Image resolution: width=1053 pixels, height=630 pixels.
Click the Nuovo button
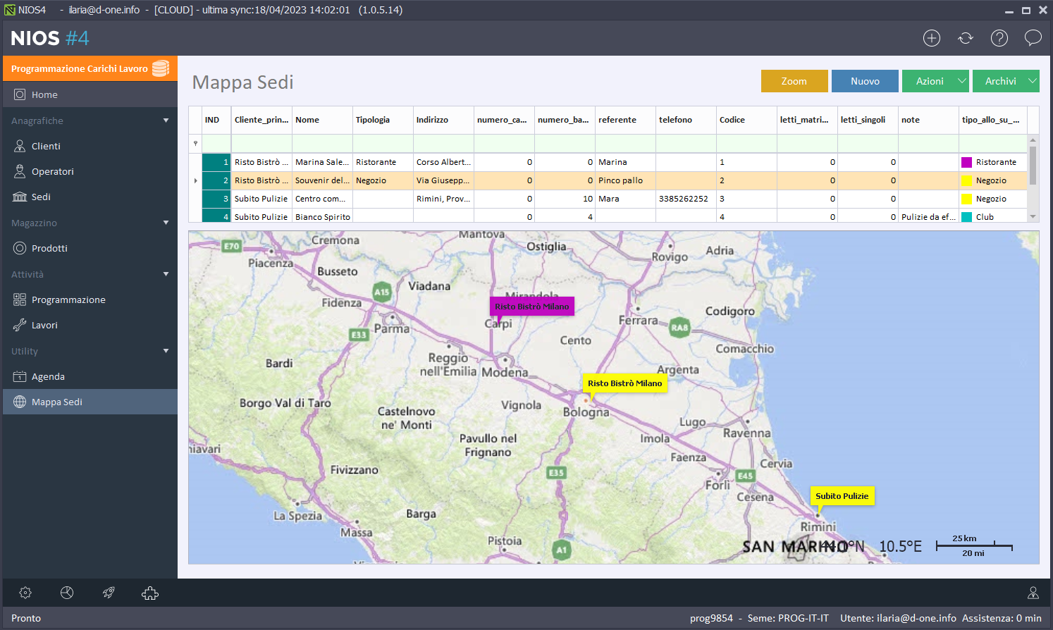[x=865, y=81]
